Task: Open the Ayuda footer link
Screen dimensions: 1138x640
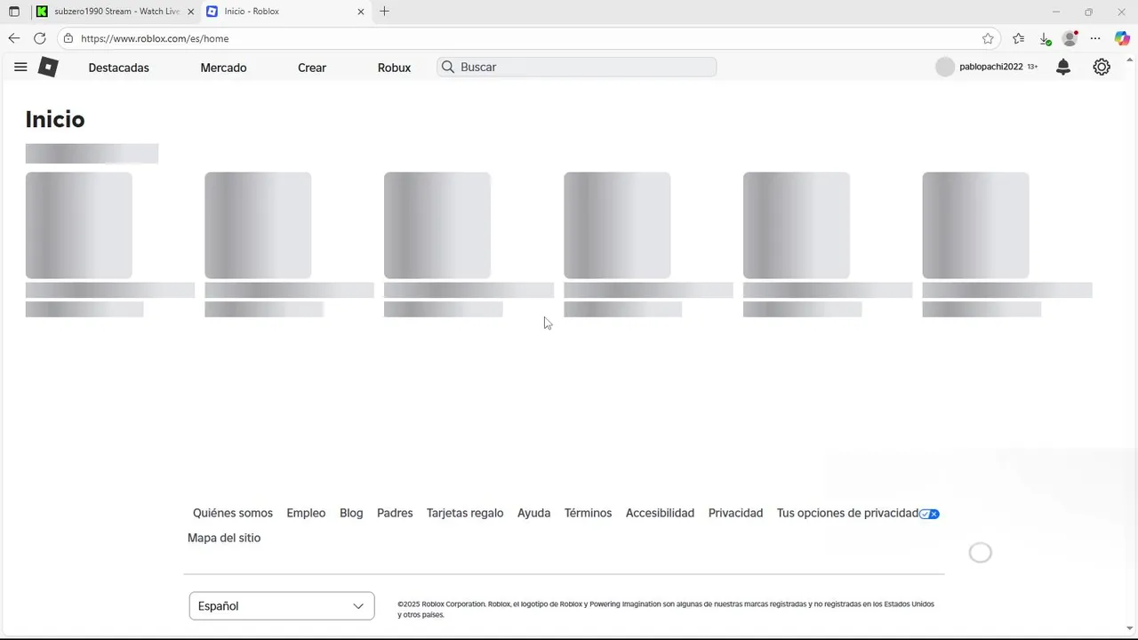Action: point(533,513)
